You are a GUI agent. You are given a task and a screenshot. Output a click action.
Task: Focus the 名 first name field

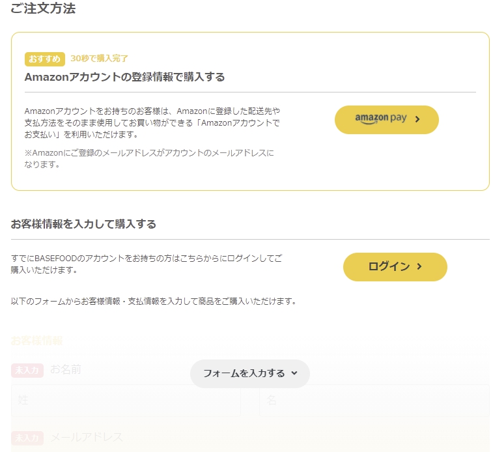[x=374, y=401]
